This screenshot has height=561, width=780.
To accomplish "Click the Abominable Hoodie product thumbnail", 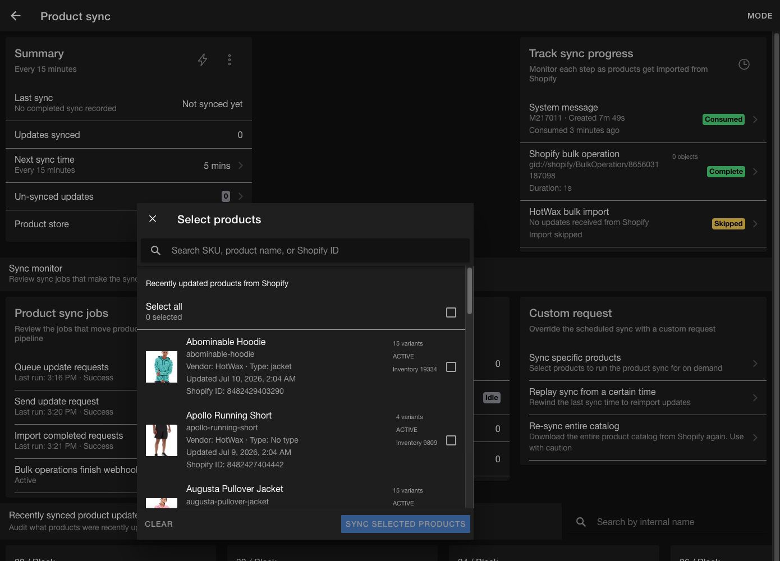I will pyautogui.click(x=162, y=367).
